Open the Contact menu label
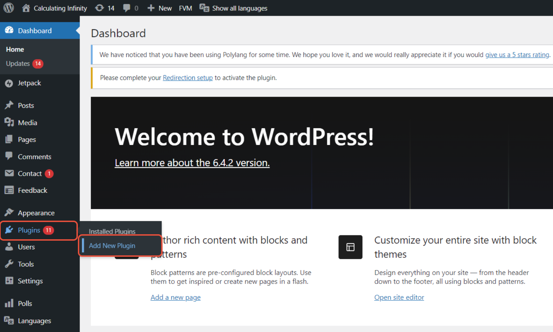The width and height of the screenshot is (553, 332). pyautogui.click(x=30, y=173)
